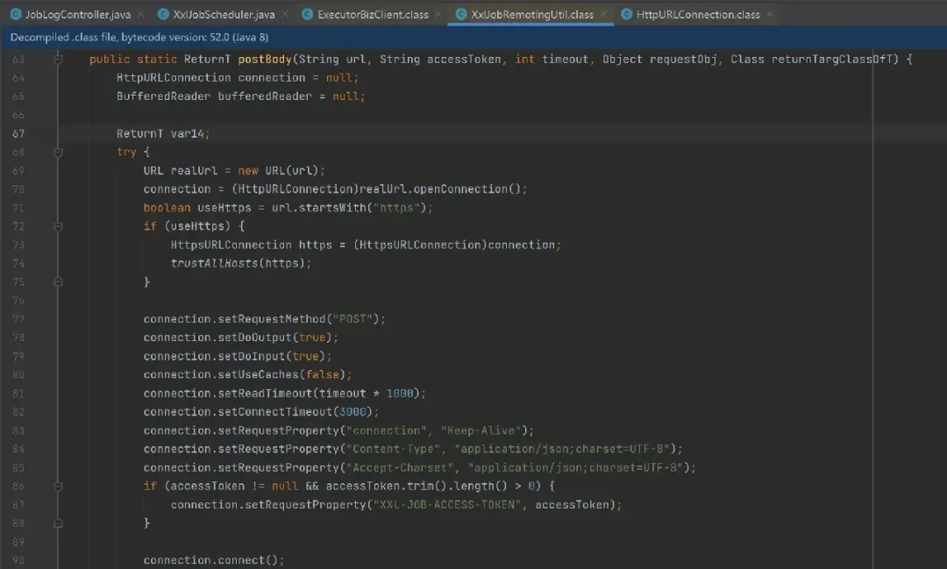The height and width of the screenshot is (569, 947).
Task: Switch to the ExecutorBizClient.class tab
Action: click(373, 15)
